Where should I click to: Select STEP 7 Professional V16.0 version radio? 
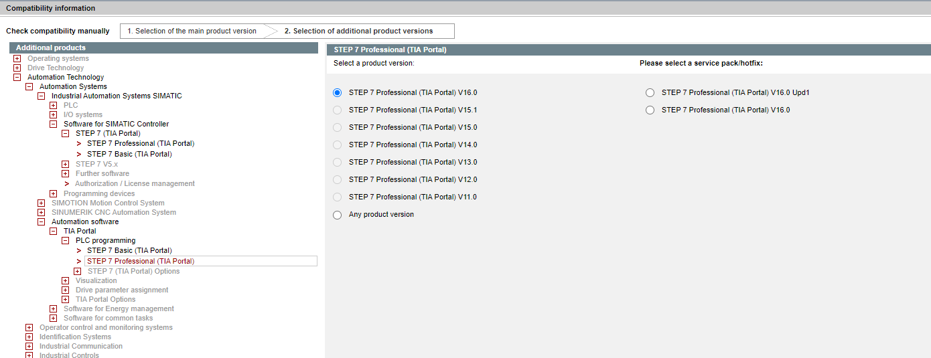(x=338, y=93)
